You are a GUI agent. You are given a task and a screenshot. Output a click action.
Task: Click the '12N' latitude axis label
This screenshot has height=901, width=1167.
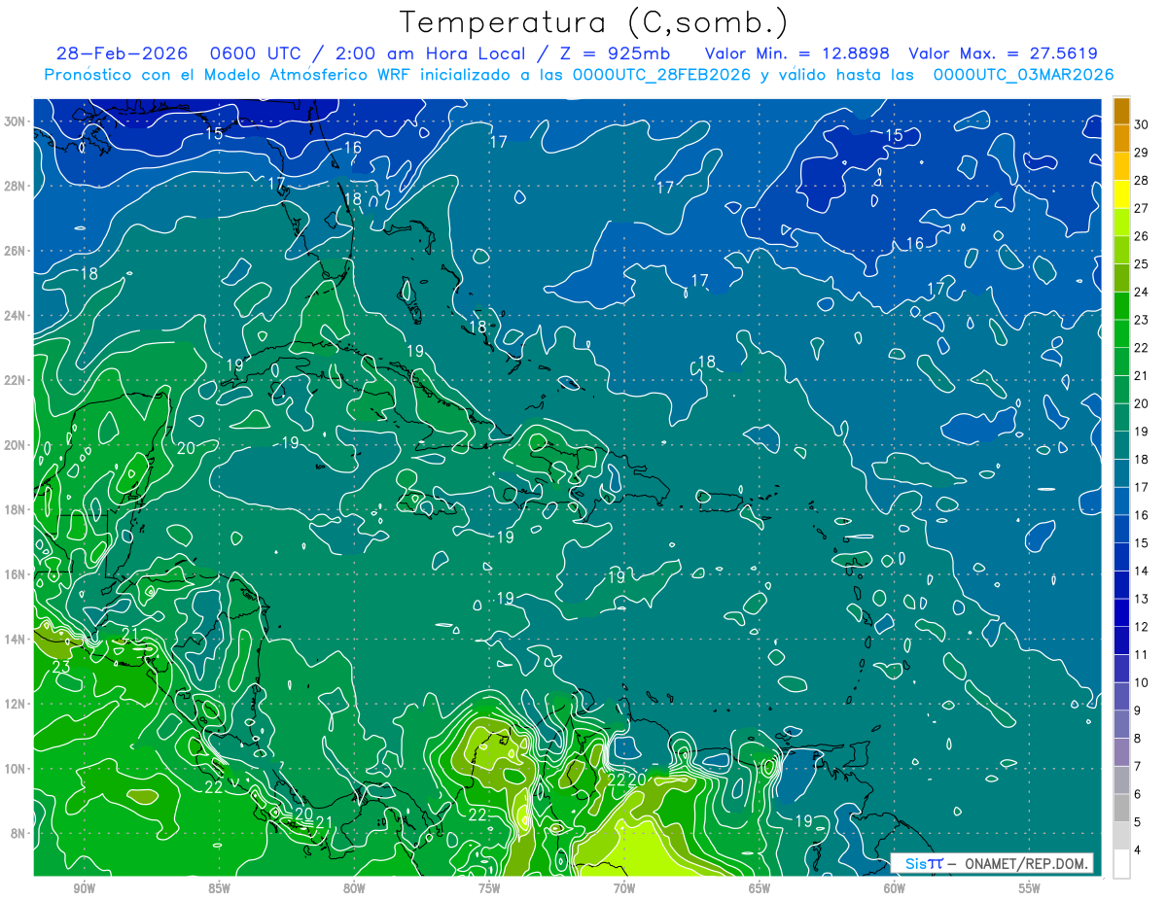click(17, 704)
